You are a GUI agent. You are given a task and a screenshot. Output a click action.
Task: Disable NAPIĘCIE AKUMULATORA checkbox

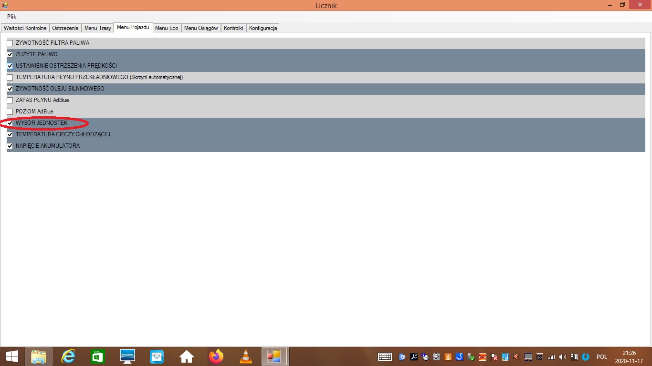point(10,146)
